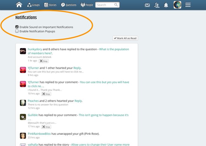Open the Questions menu
Image resolution: width=206 pixels, height=146 pixels.
coord(68,5)
